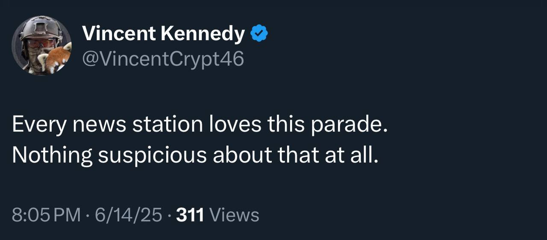Click the surname "Kennedy" in the header
This screenshot has width=547, height=240.
(203, 33)
